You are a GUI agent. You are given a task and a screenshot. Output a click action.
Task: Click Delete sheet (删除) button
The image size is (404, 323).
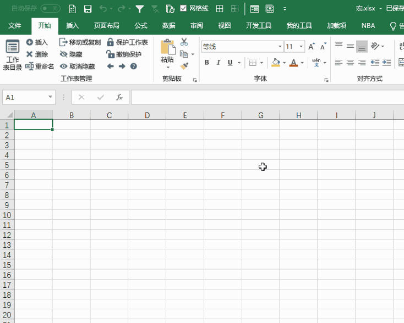click(x=37, y=54)
